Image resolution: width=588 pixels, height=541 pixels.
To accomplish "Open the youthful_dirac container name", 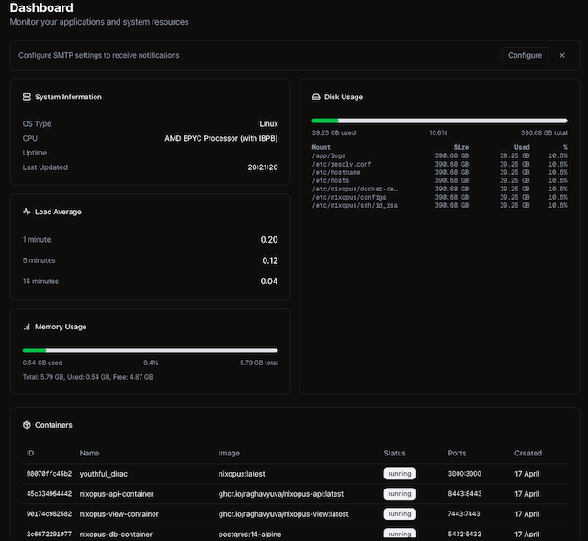I will tap(104, 474).
